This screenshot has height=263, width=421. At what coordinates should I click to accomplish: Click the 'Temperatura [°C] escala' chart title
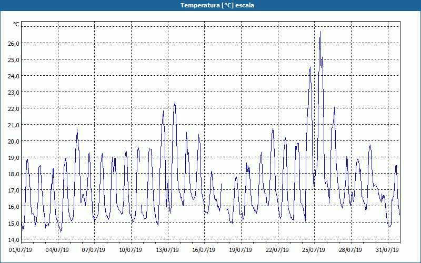pos(217,5)
